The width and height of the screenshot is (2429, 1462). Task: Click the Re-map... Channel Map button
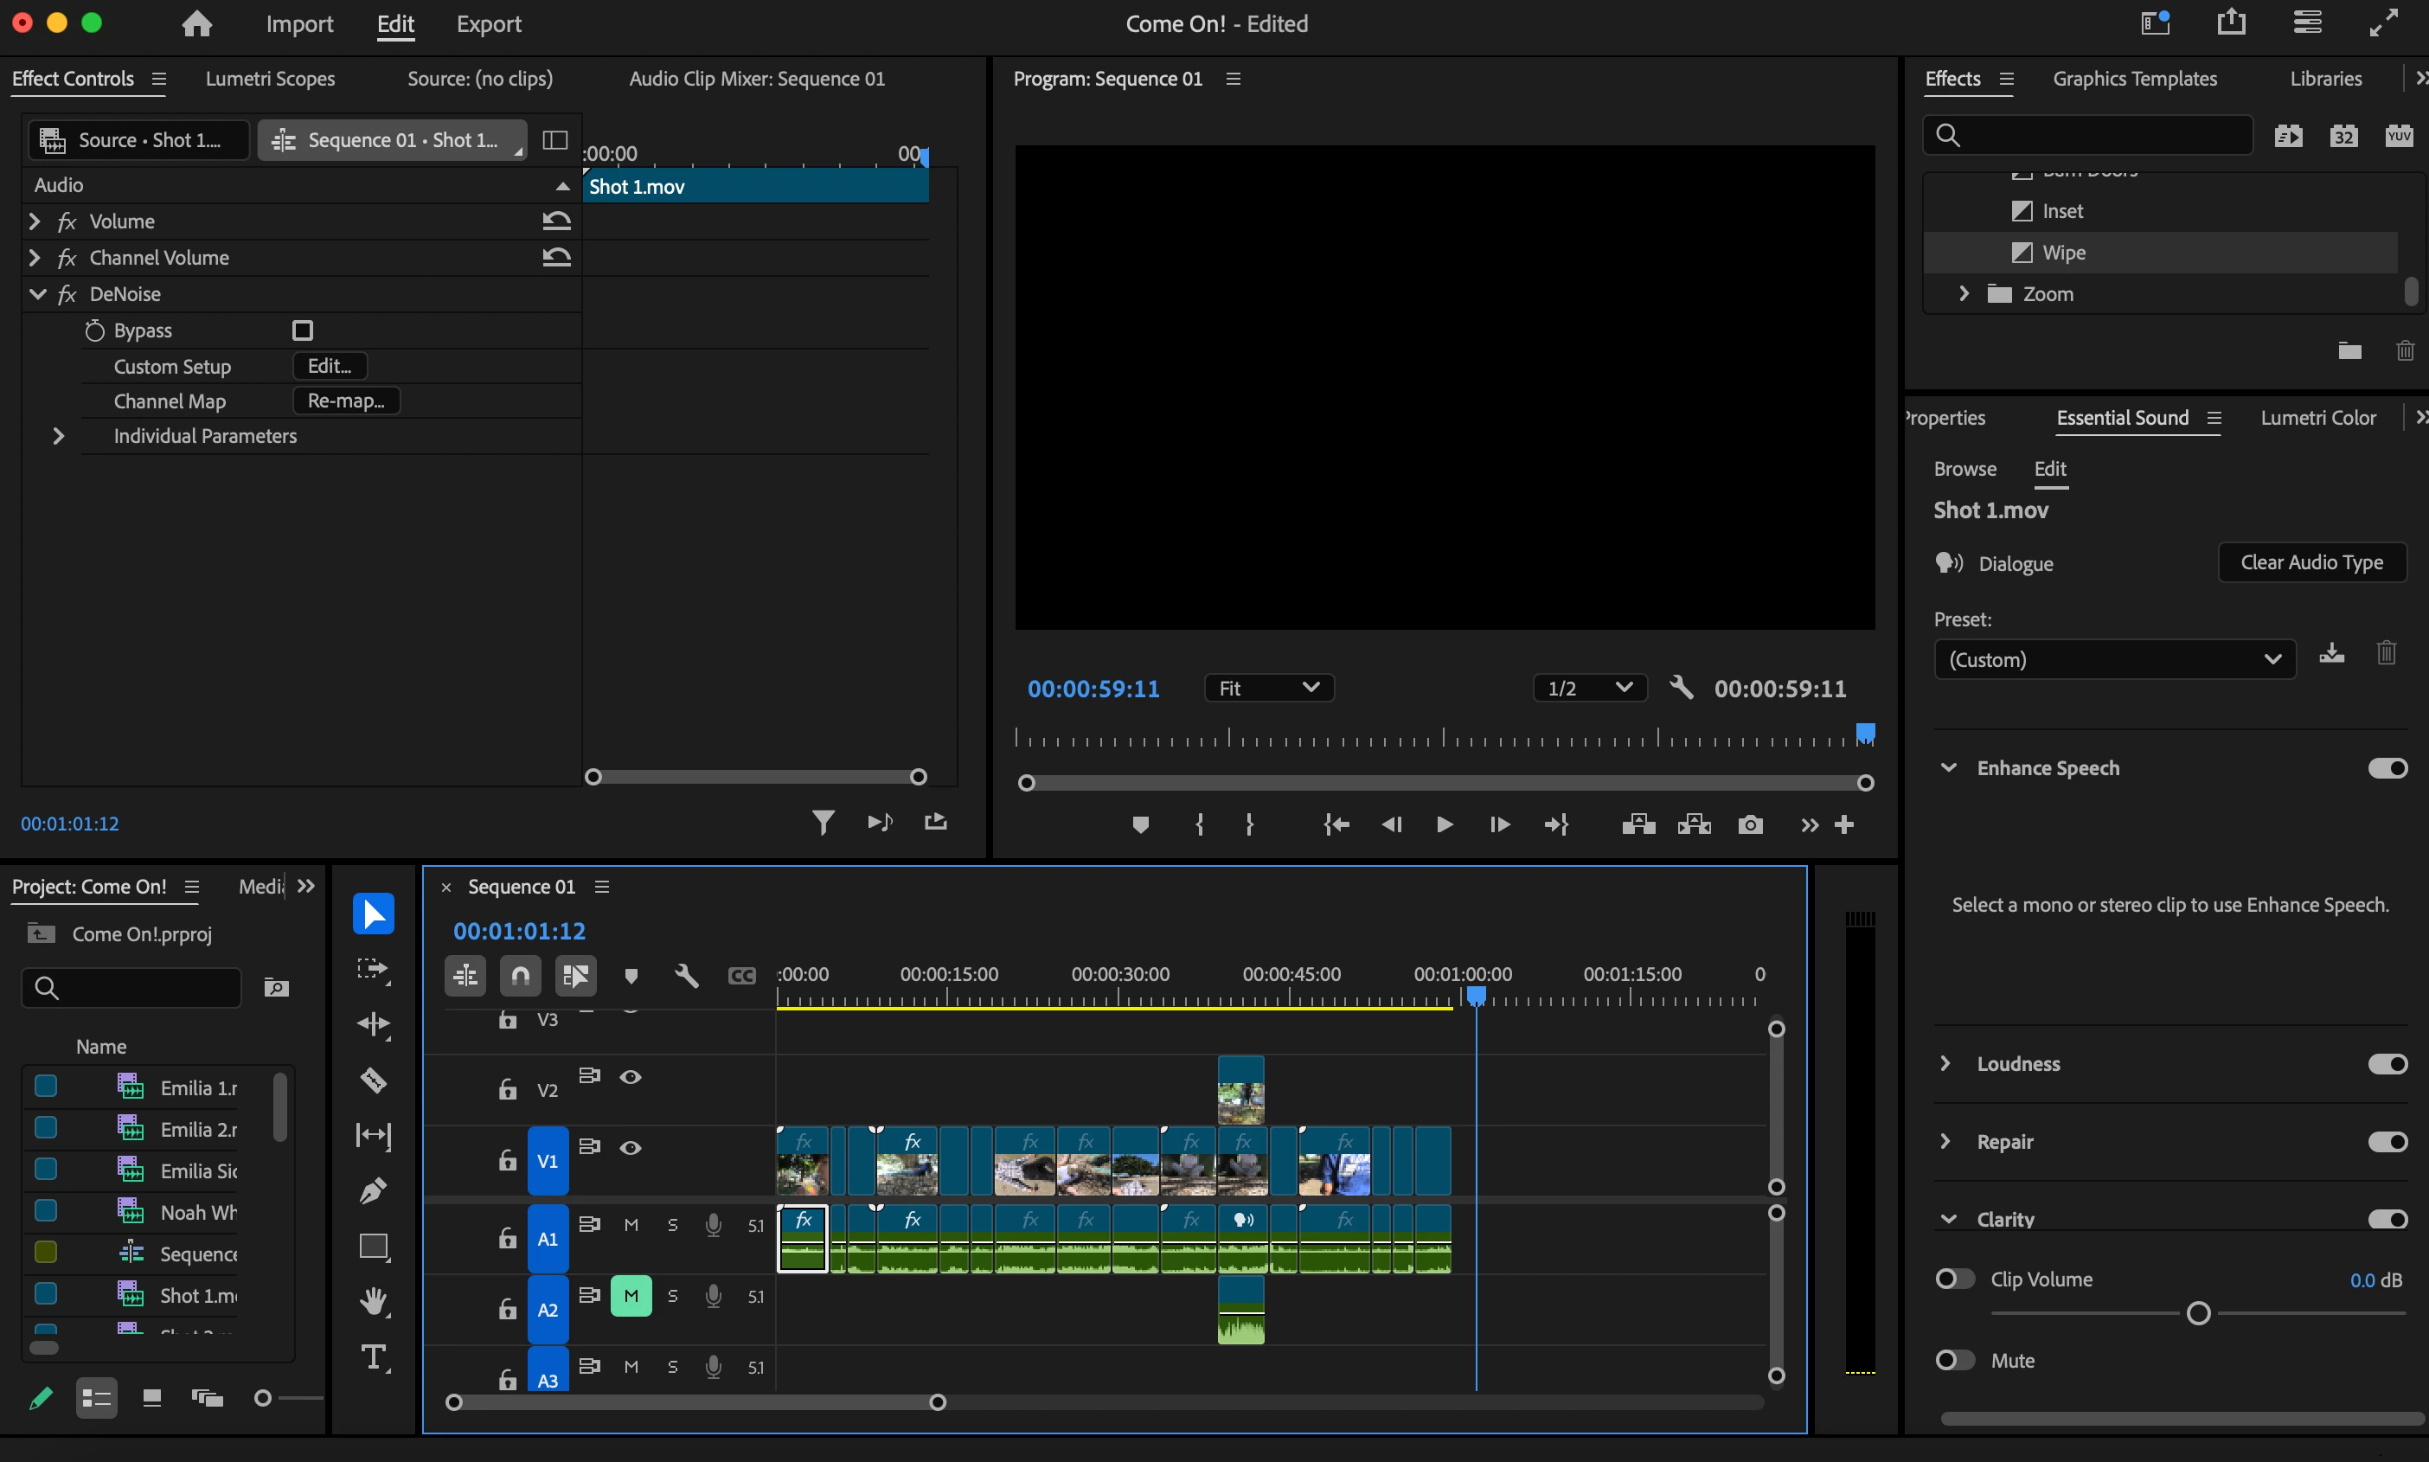click(346, 401)
